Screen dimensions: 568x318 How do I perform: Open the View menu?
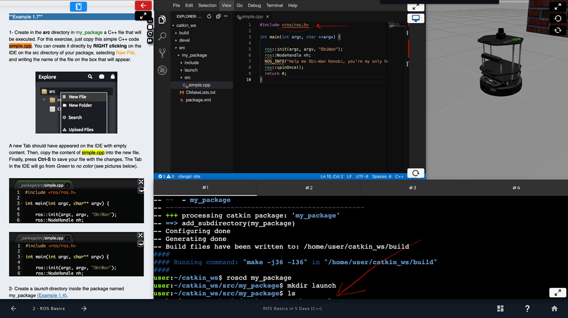point(226,6)
